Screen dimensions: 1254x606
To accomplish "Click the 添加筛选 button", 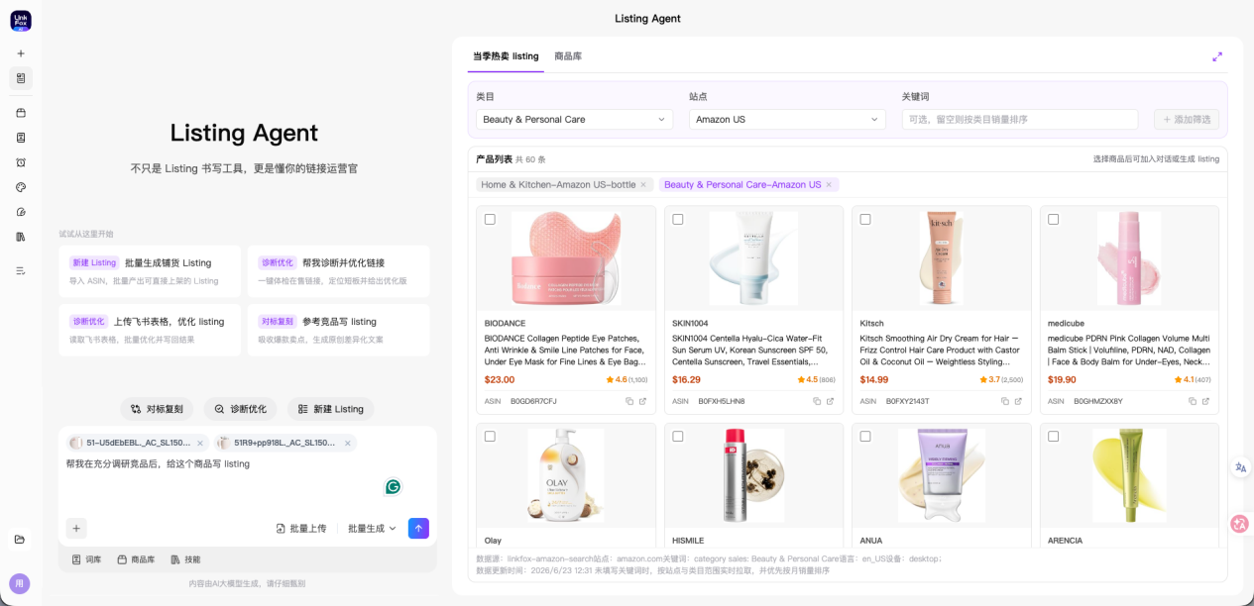I will [x=1187, y=119].
